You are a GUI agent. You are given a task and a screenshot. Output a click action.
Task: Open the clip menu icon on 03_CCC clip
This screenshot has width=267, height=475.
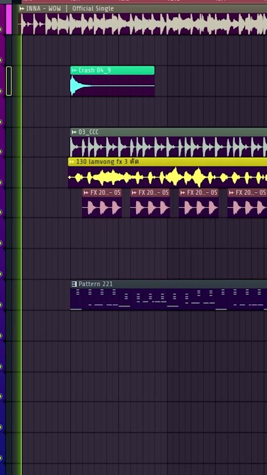coord(74,132)
